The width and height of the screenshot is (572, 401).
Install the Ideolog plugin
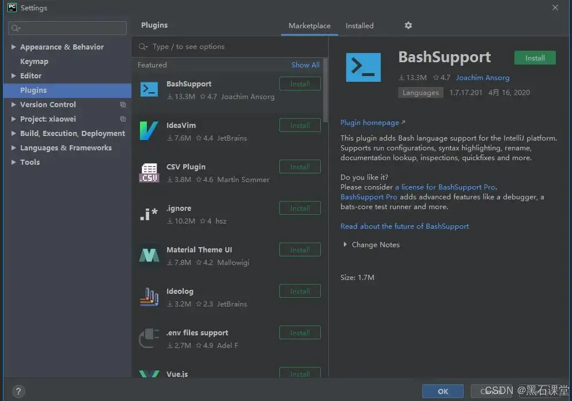300,291
